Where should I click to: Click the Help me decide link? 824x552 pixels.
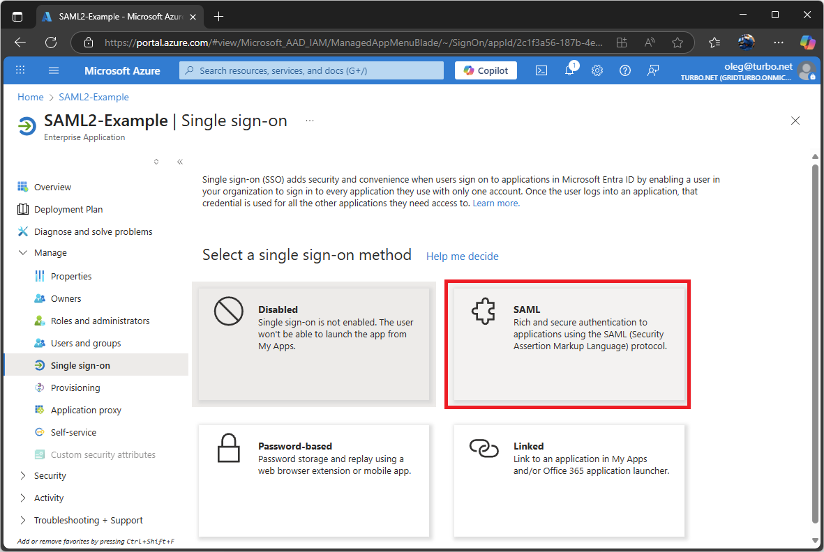[x=462, y=256]
